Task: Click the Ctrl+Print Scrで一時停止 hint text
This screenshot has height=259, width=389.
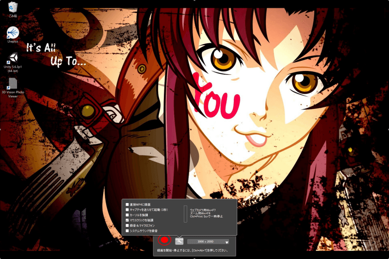Action: point(206,216)
